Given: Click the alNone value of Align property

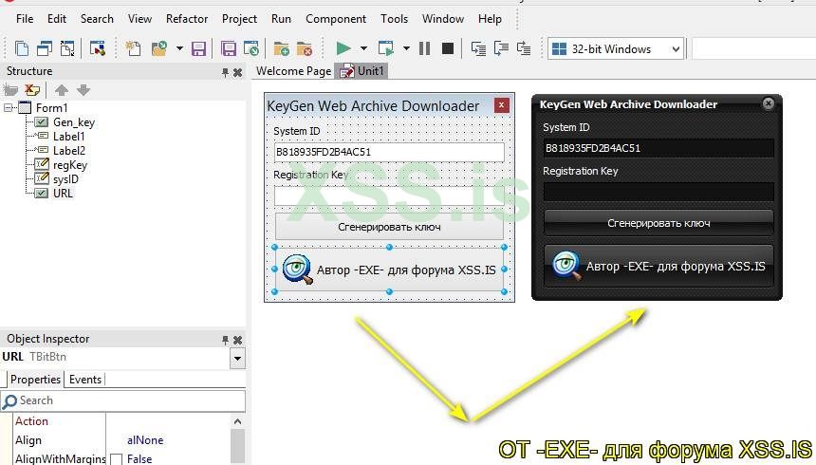Looking at the screenshot, I should (x=145, y=440).
